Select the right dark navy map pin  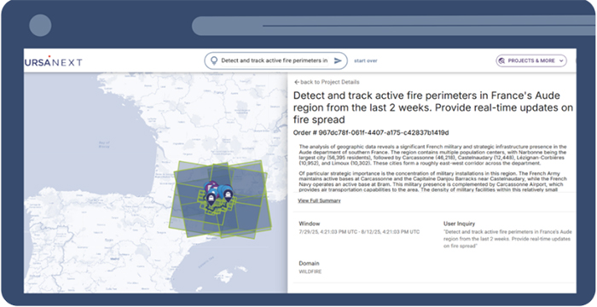click(228, 196)
